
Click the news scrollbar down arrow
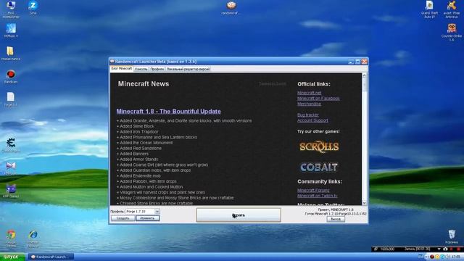tap(364, 203)
